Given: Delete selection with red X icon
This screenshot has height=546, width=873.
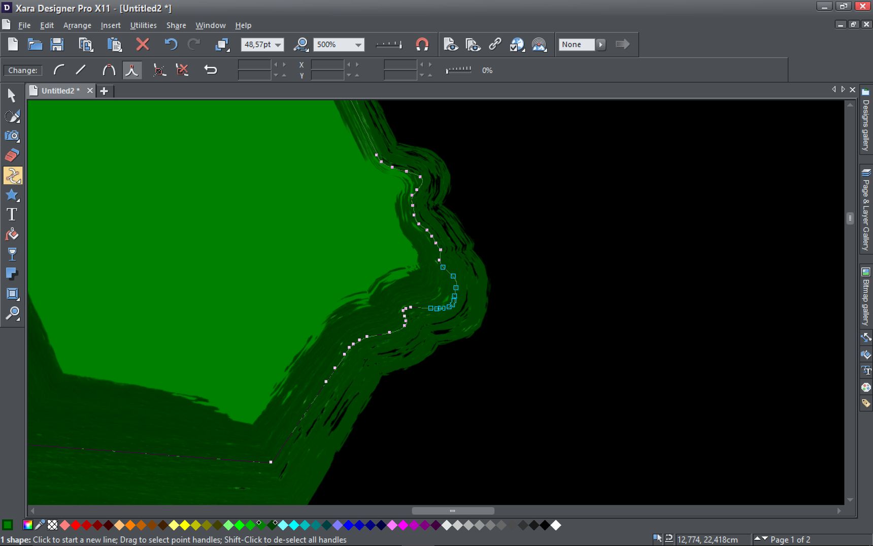Looking at the screenshot, I should pos(143,45).
